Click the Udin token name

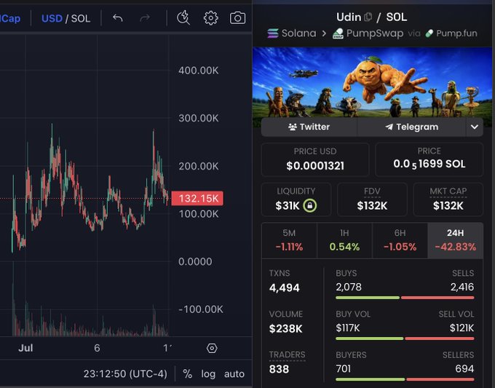point(349,17)
